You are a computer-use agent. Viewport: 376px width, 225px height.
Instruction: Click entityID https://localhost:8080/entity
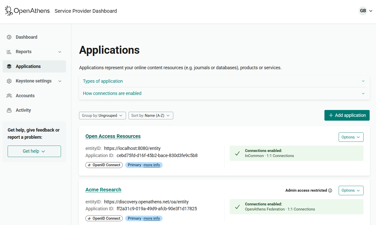(x=132, y=148)
